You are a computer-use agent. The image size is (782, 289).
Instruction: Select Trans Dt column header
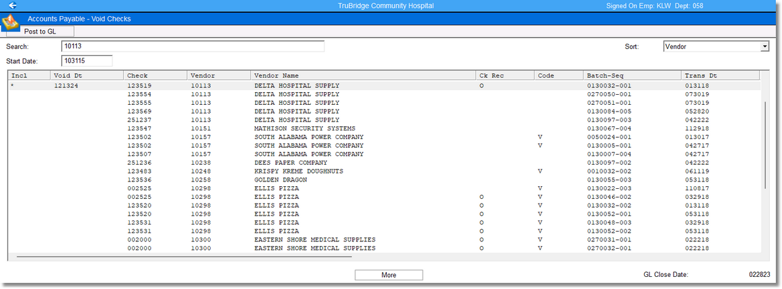click(720, 76)
